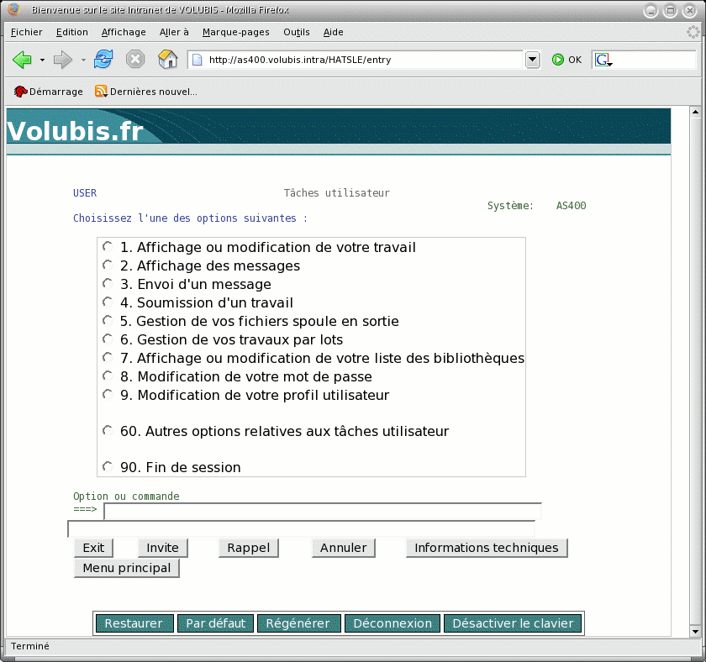Expand the URL history dropdown
Viewport: 706px width, 662px height.
tap(532, 60)
